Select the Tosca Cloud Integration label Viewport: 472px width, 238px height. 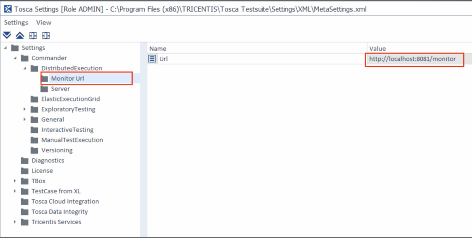point(65,202)
